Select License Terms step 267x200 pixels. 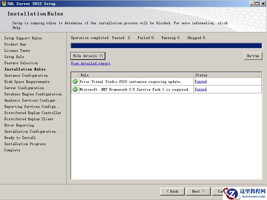(17, 51)
